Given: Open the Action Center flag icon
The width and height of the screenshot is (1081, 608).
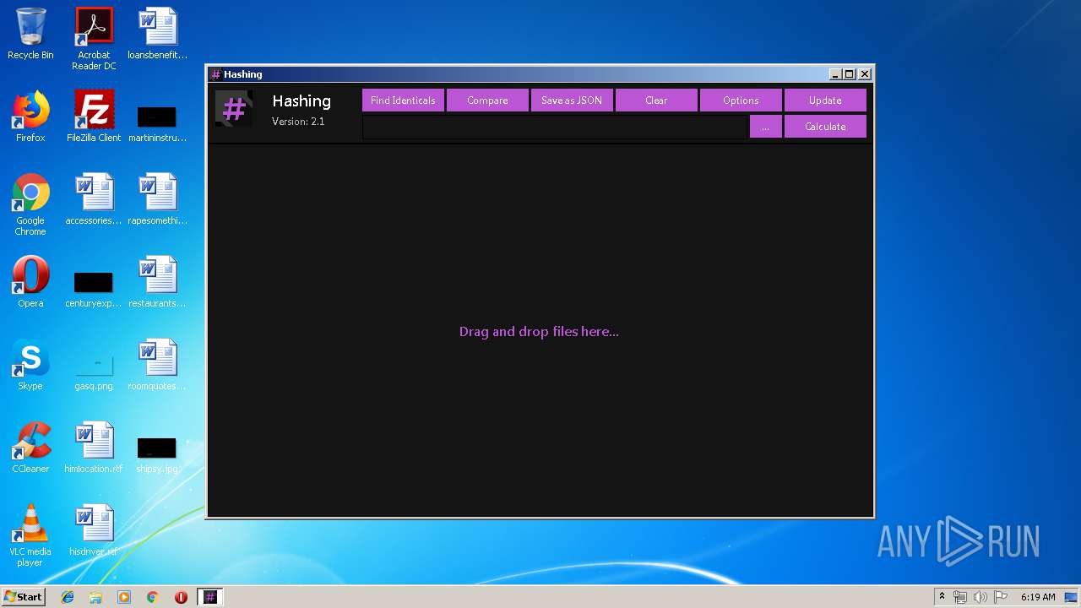Looking at the screenshot, I should tap(1001, 597).
